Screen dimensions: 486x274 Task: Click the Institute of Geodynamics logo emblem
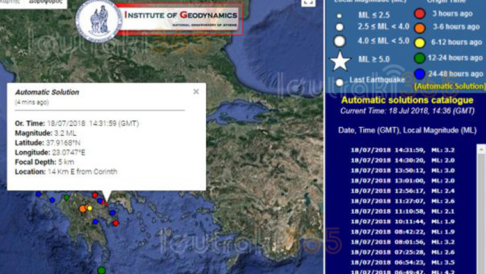pos(99,21)
